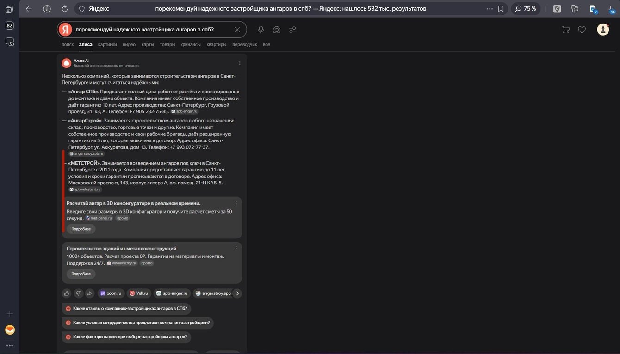Search by image using the camera icon
This screenshot has width=620, height=354.
(277, 30)
